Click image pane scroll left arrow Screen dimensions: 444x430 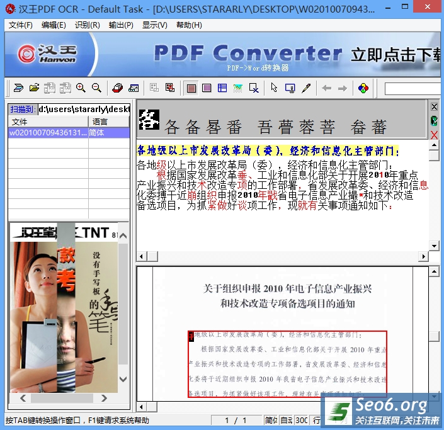click(142, 407)
